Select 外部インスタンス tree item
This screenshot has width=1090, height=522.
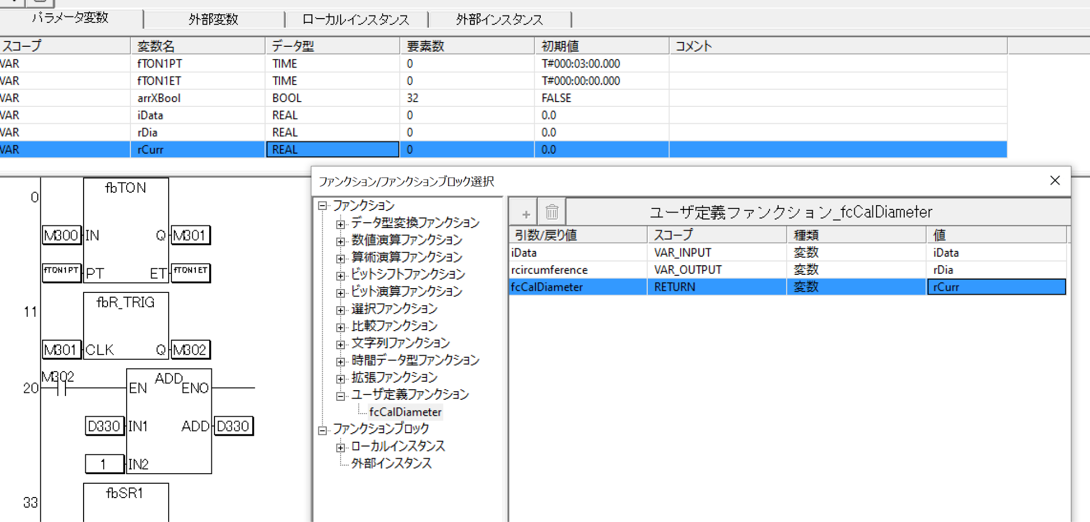click(x=391, y=464)
